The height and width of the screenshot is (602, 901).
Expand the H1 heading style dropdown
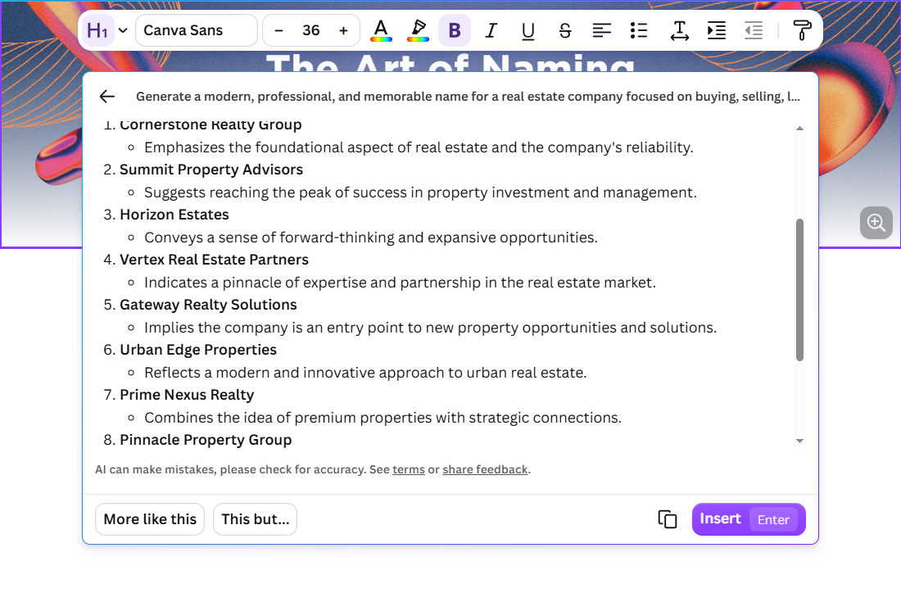(122, 30)
